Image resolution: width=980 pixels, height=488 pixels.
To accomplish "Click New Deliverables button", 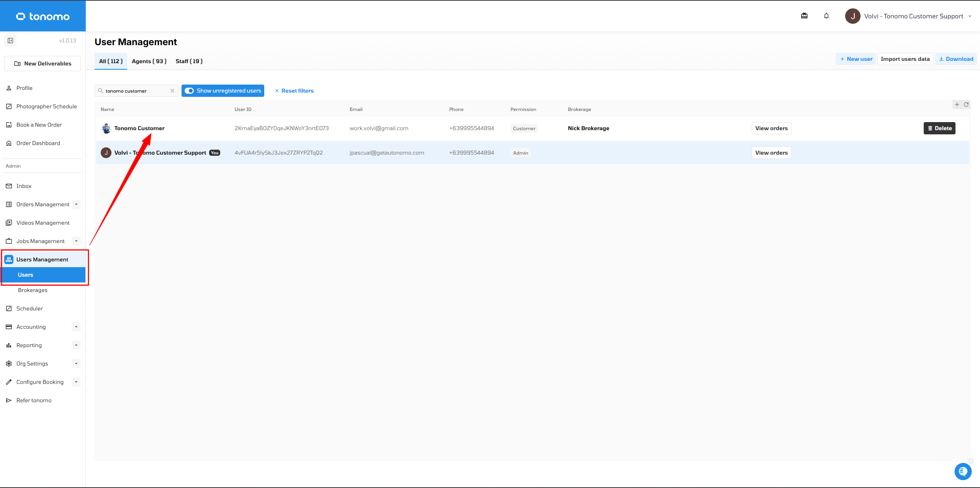I will (x=43, y=64).
